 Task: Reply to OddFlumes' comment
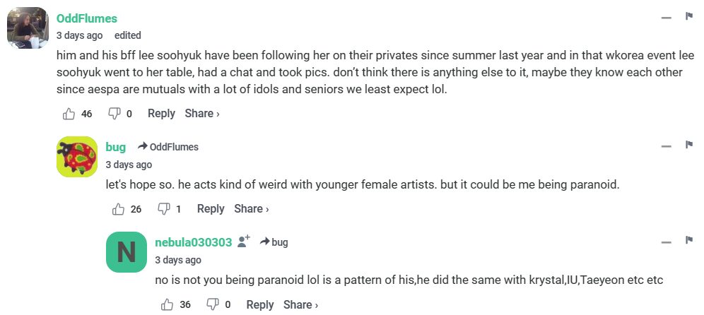click(161, 114)
